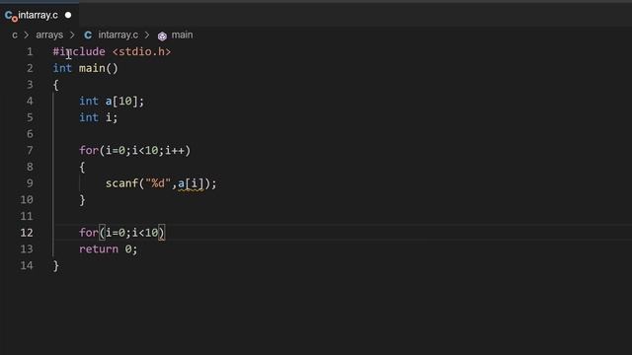
Task: Click the intarray.c breadcrumb item
Action: tap(118, 35)
